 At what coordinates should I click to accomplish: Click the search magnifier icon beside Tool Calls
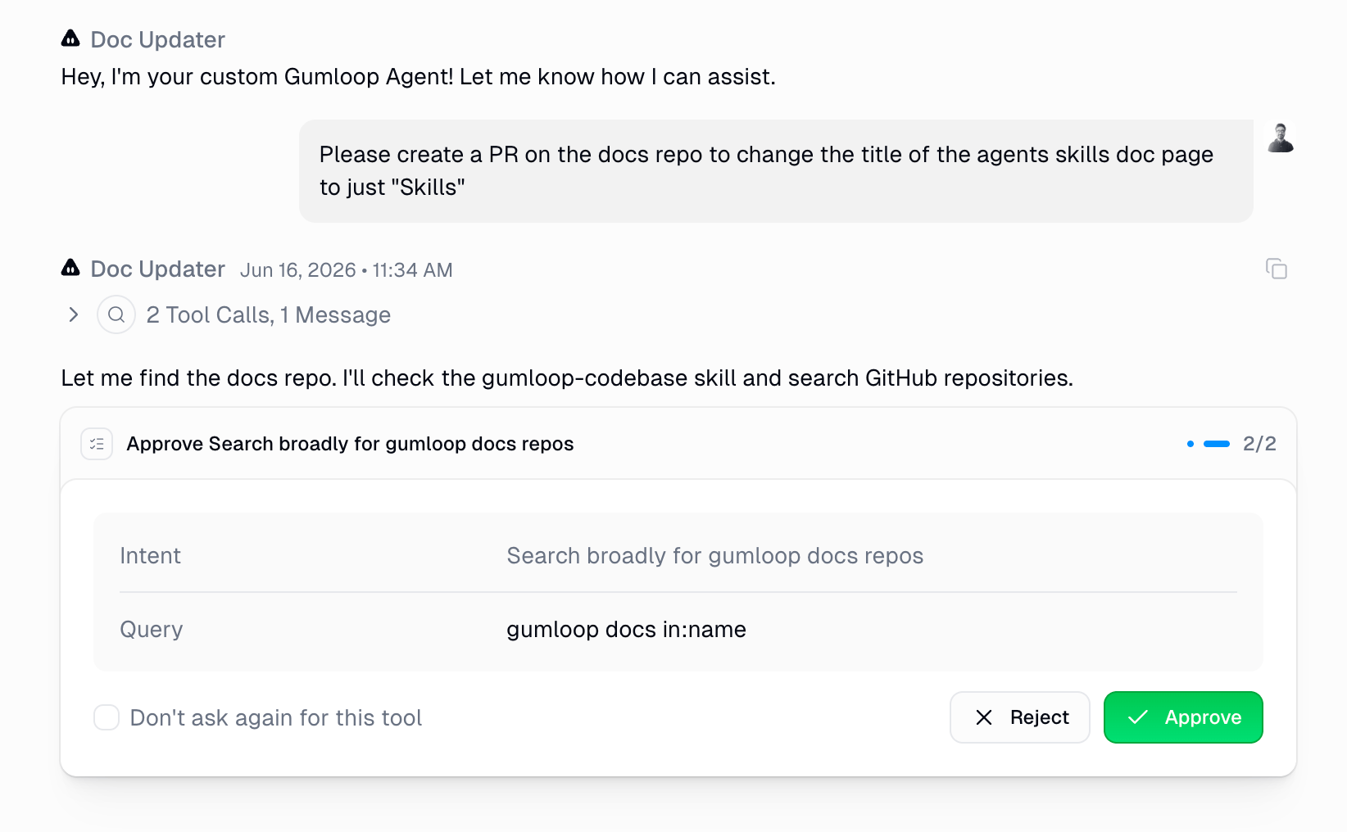tap(116, 314)
